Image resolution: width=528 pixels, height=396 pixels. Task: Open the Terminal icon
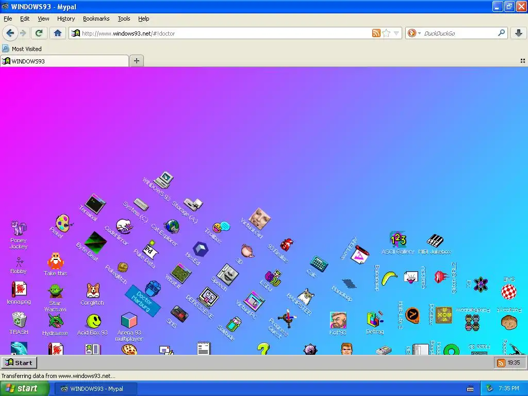pos(95,204)
